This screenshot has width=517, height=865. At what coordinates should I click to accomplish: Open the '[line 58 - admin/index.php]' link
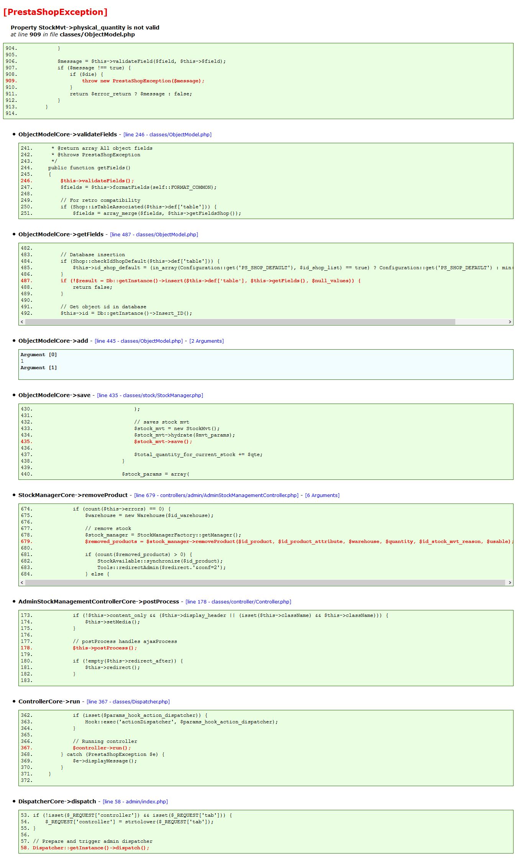coord(135,802)
